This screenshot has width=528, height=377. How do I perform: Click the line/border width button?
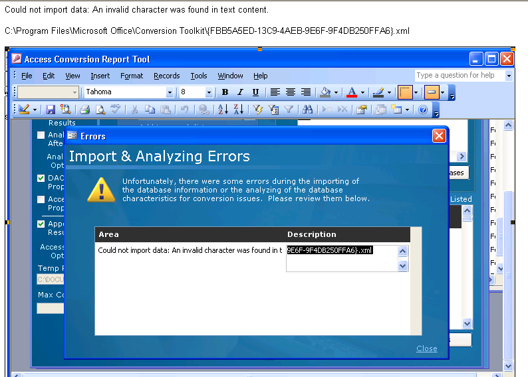(405, 92)
